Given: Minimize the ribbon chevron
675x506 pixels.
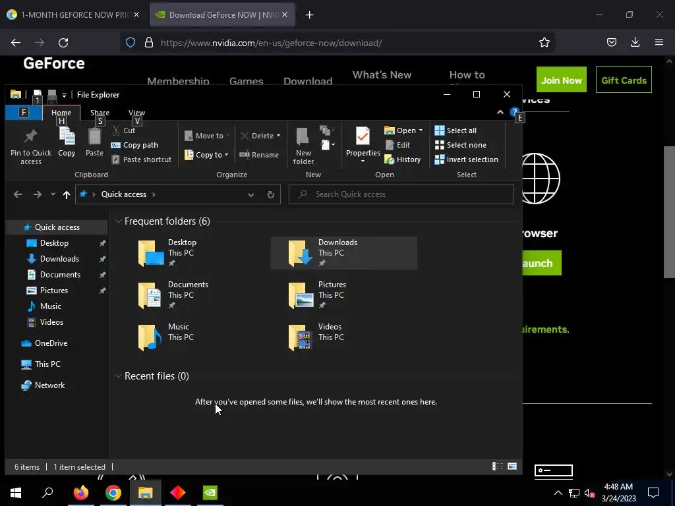Looking at the screenshot, I should [500, 112].
